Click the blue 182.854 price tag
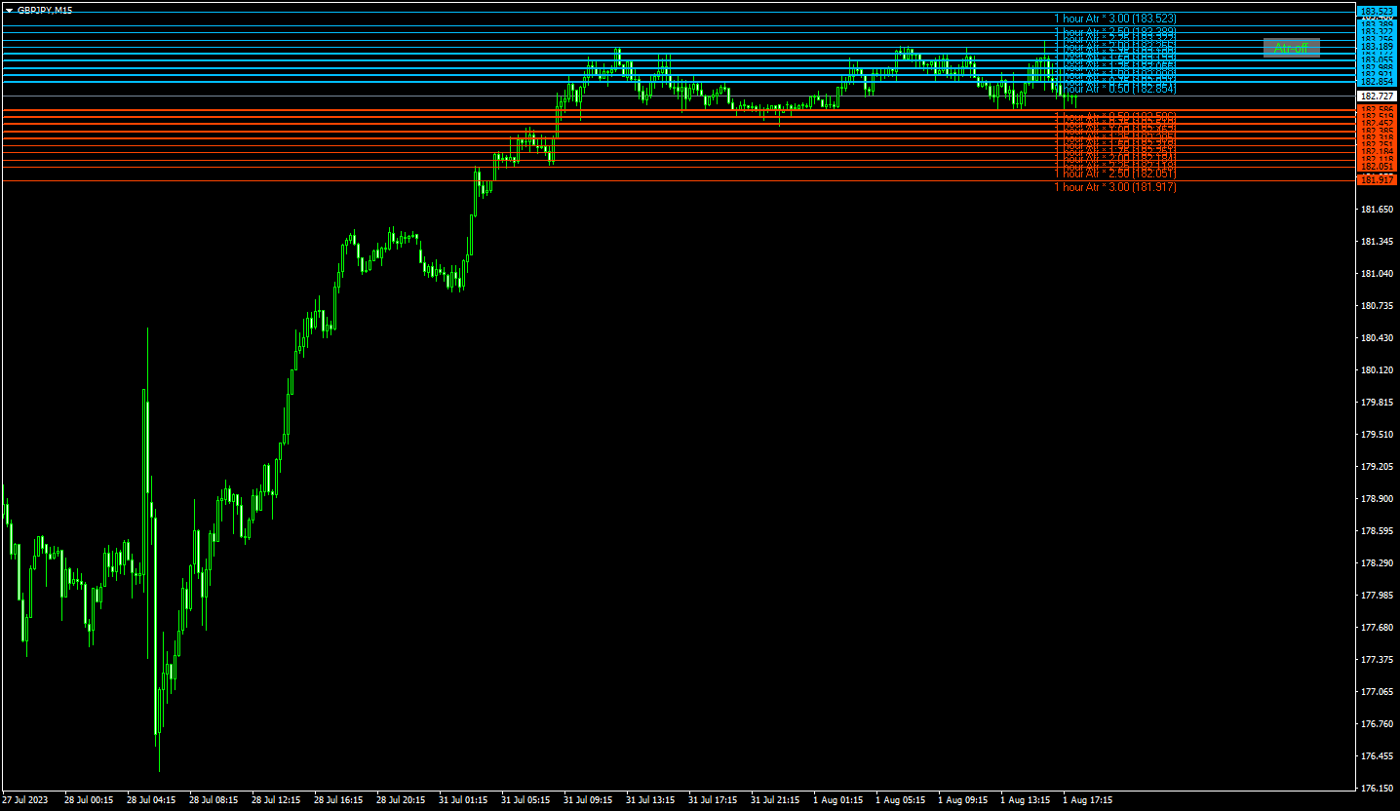 (x=1377, y=82)
